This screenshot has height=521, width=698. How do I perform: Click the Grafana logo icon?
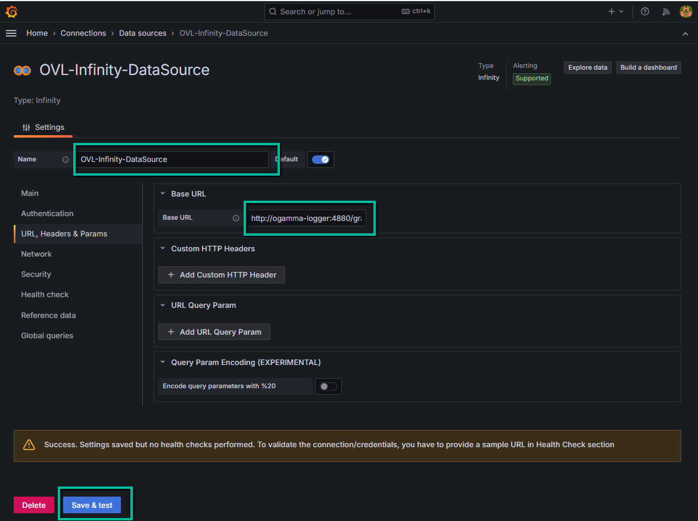point(11,11)
